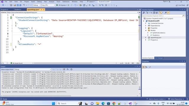Click "Microsoft.AspNetCore" key in the editor
This screenshot has height=106, width=189.
point(36,36)
